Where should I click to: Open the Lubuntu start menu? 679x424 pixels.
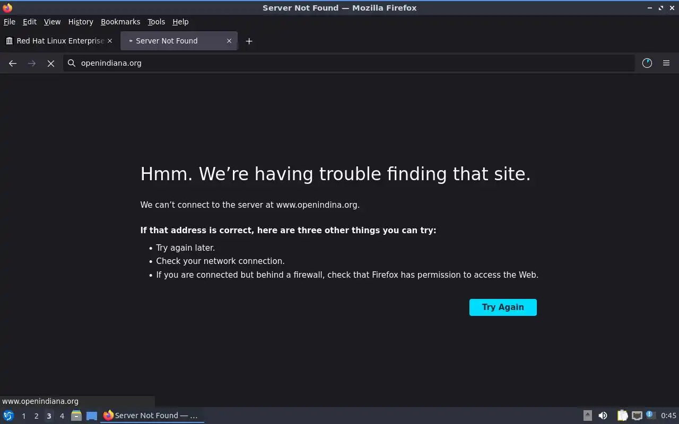pos(8,416)
